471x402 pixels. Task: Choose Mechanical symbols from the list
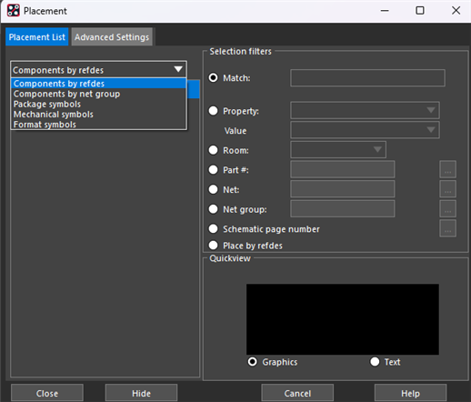click(x=54, y=115)
